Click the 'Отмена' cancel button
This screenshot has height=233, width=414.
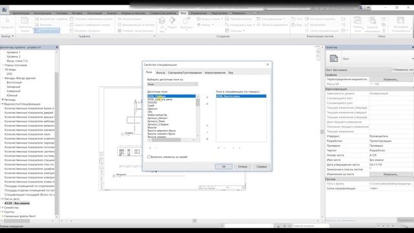(243, 167)
